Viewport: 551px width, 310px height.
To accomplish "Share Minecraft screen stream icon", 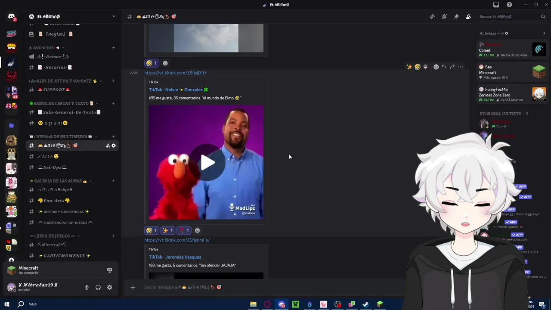I will [109, 270].
